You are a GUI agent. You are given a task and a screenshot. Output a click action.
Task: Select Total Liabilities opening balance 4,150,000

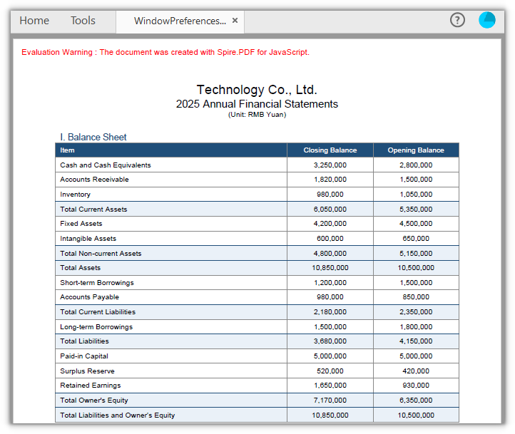point(416,341)
